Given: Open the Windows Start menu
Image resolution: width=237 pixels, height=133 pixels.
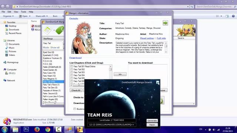Looking at the screenshot, I should pos(4,130).
